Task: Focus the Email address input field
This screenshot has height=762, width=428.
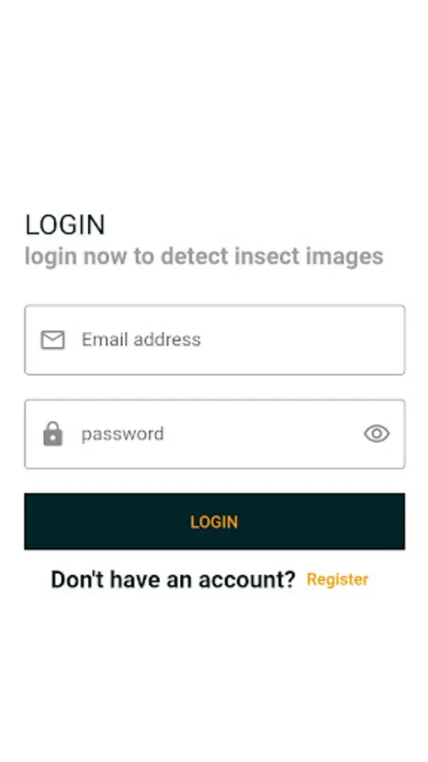Action: [215, 340]
